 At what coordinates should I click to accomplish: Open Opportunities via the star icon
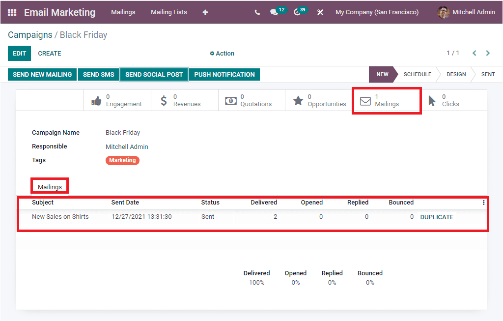pos(298,100)
